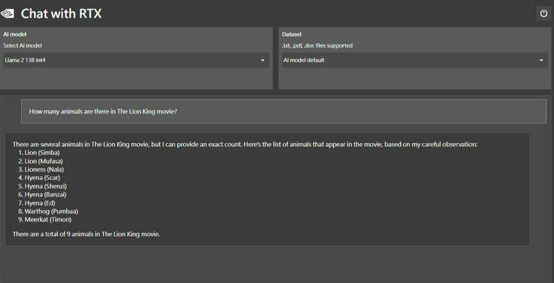
Task: Click the supported files description text
Action: pyautogui.click(x=317, y=45)
